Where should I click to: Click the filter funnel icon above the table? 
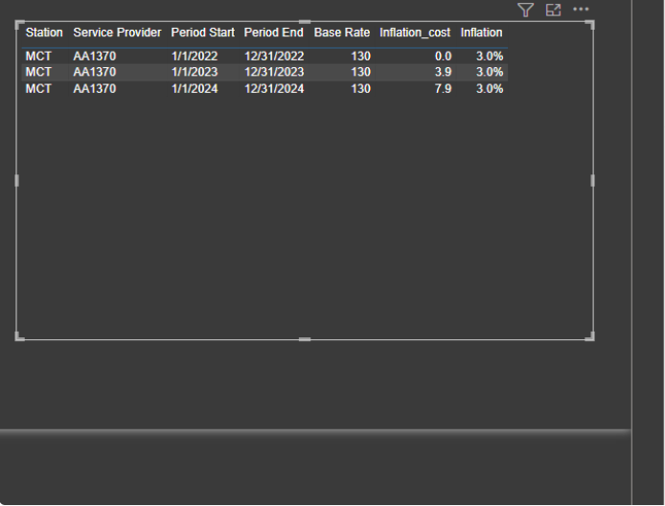(x=525, y=10)
